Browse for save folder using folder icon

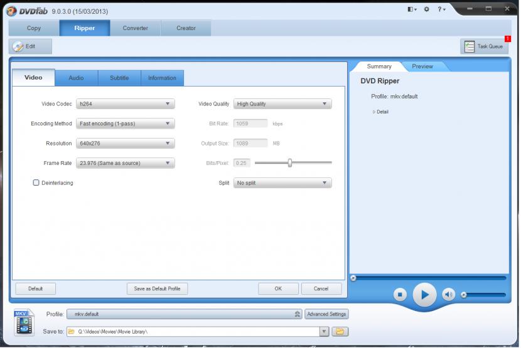pyautogui.click(x=340, y=331)
